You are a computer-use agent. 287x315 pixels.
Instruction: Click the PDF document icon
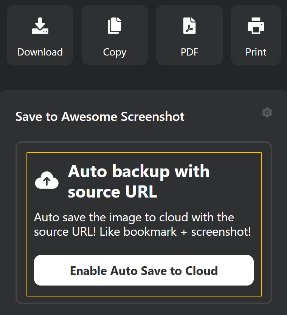pos(189,26)
